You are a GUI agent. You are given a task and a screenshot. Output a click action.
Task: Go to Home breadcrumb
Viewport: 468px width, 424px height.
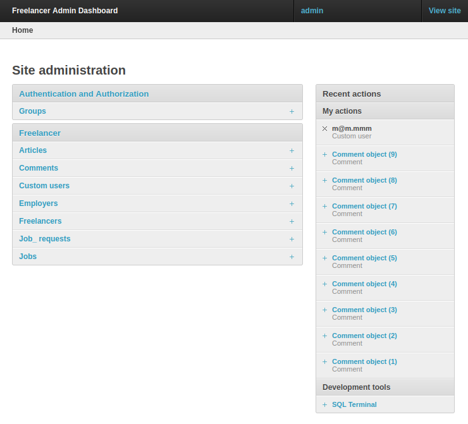click(23, 30)
